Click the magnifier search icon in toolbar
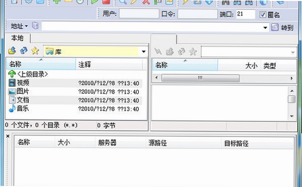The width and height of the screenshot is (302, 187). tap(123, 2)
